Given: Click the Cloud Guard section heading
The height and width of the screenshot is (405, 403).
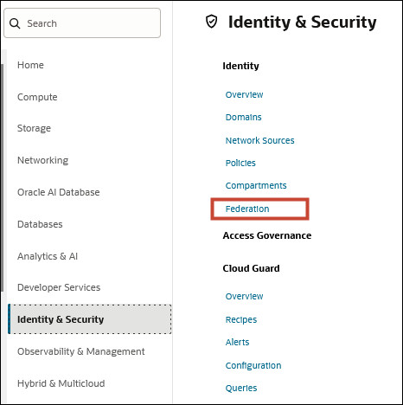Looking at the screenshot, I should (251, 268).
